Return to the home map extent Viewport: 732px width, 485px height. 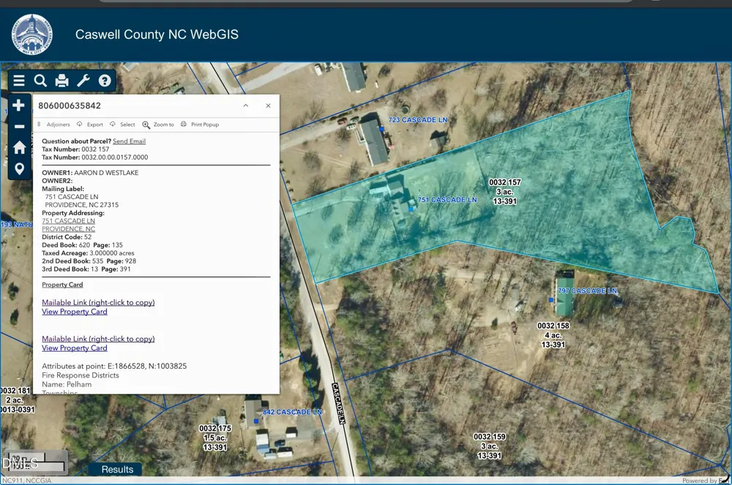(19, 147)
